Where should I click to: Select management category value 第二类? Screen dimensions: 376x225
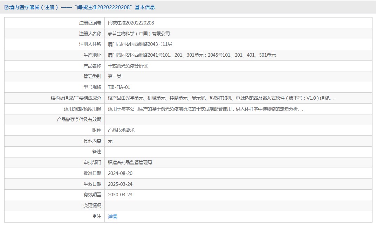tap(114, 76)
